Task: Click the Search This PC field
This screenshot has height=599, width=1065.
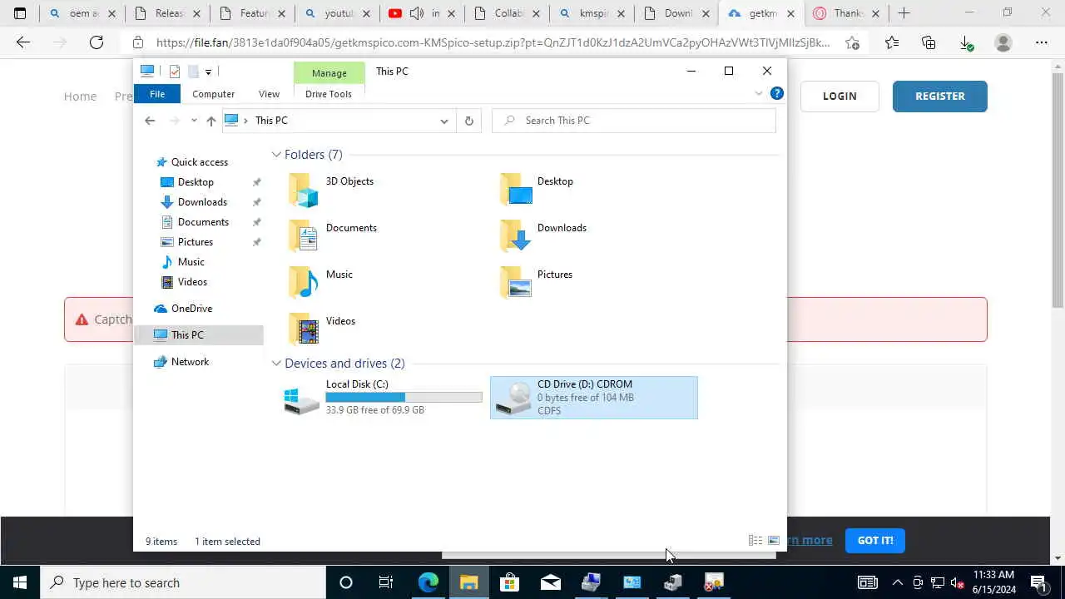Action: click(634, 121)
